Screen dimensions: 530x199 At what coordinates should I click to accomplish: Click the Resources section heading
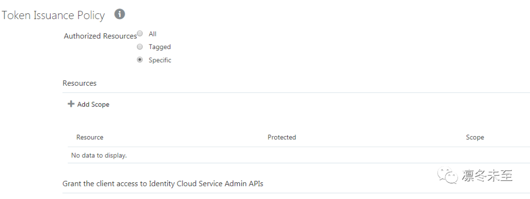79,83
